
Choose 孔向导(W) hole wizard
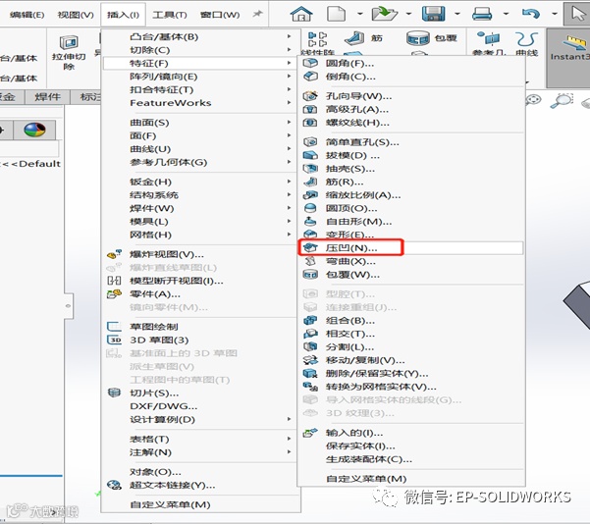[411, 96]
